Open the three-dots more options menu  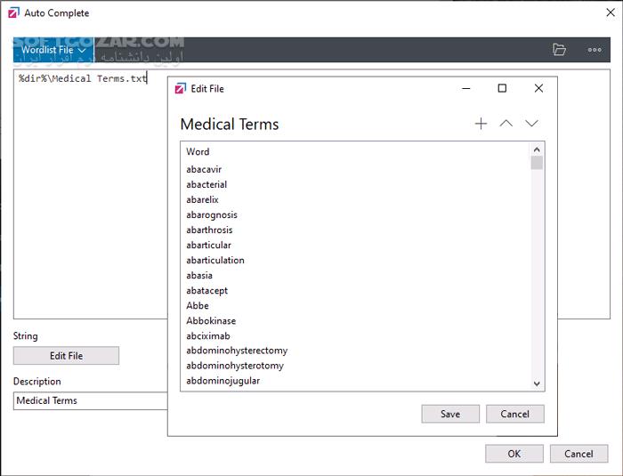click(x=595, y=50)
